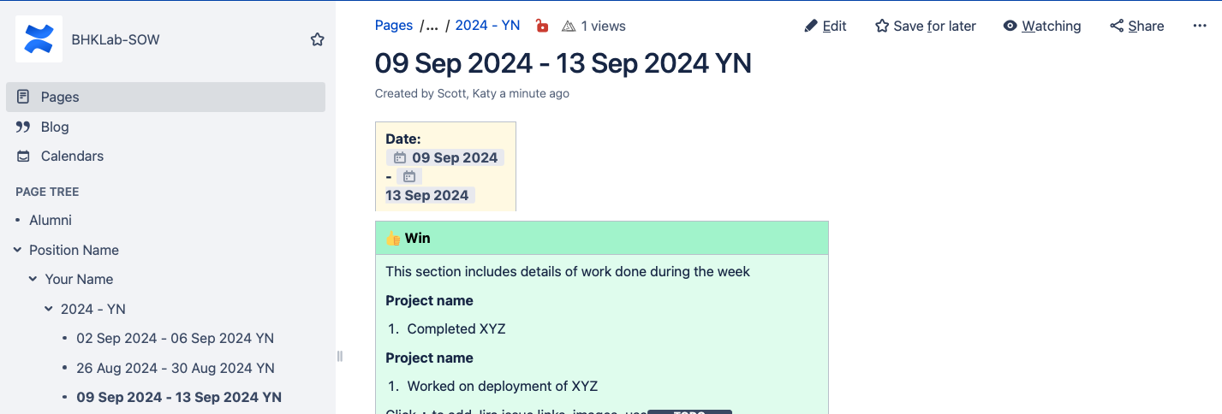Go to 2024 - YN breadcrumb link
Viewport: 1222px width, 414px height.
pyautogui.click(x=487, y=26)
